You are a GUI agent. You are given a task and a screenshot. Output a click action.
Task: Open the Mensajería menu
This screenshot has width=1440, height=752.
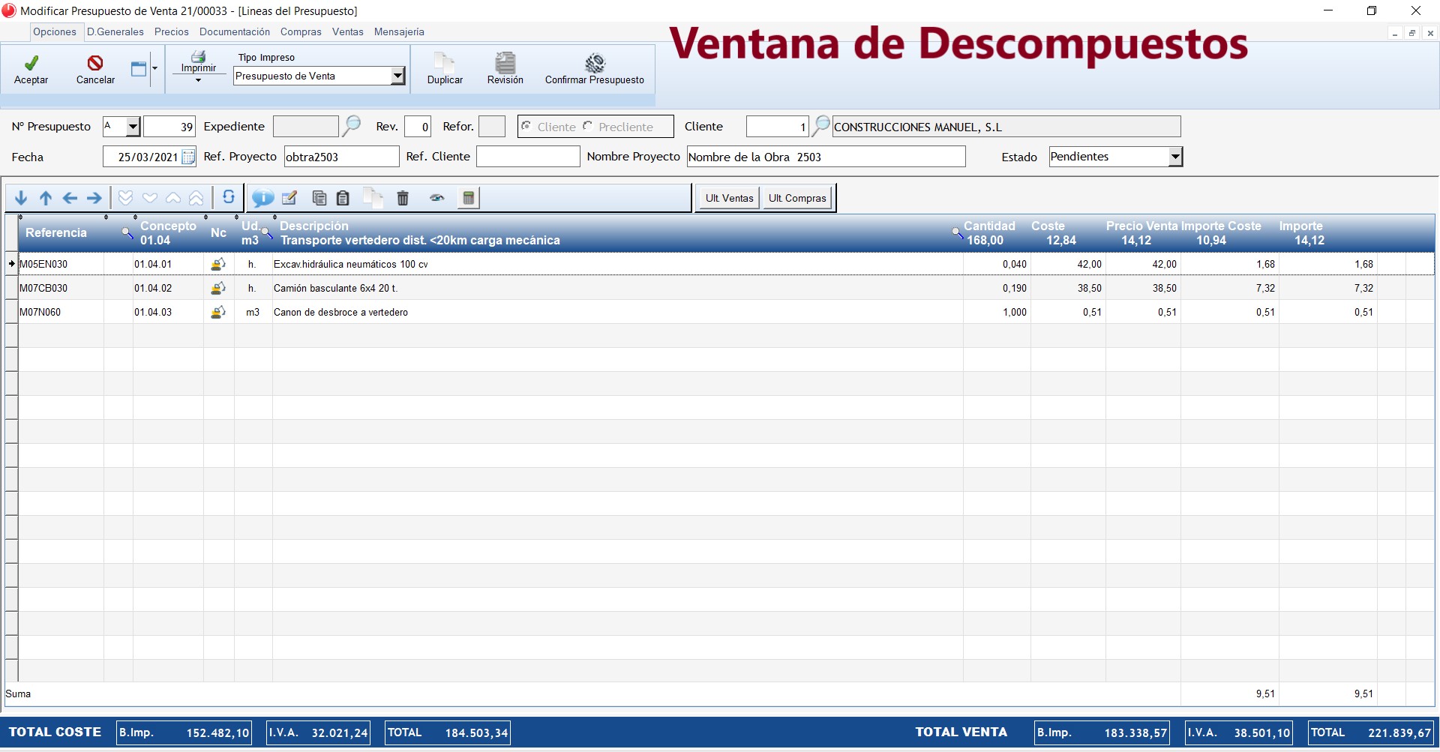(x=399, y=31)
